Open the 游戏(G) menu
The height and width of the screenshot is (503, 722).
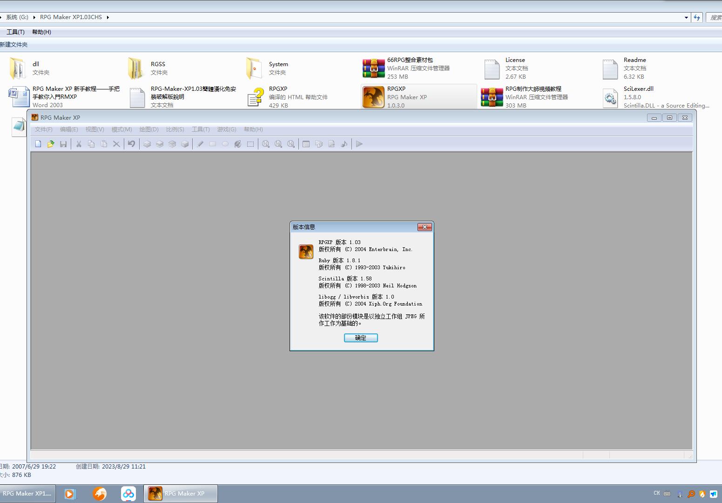pos(227,129)
